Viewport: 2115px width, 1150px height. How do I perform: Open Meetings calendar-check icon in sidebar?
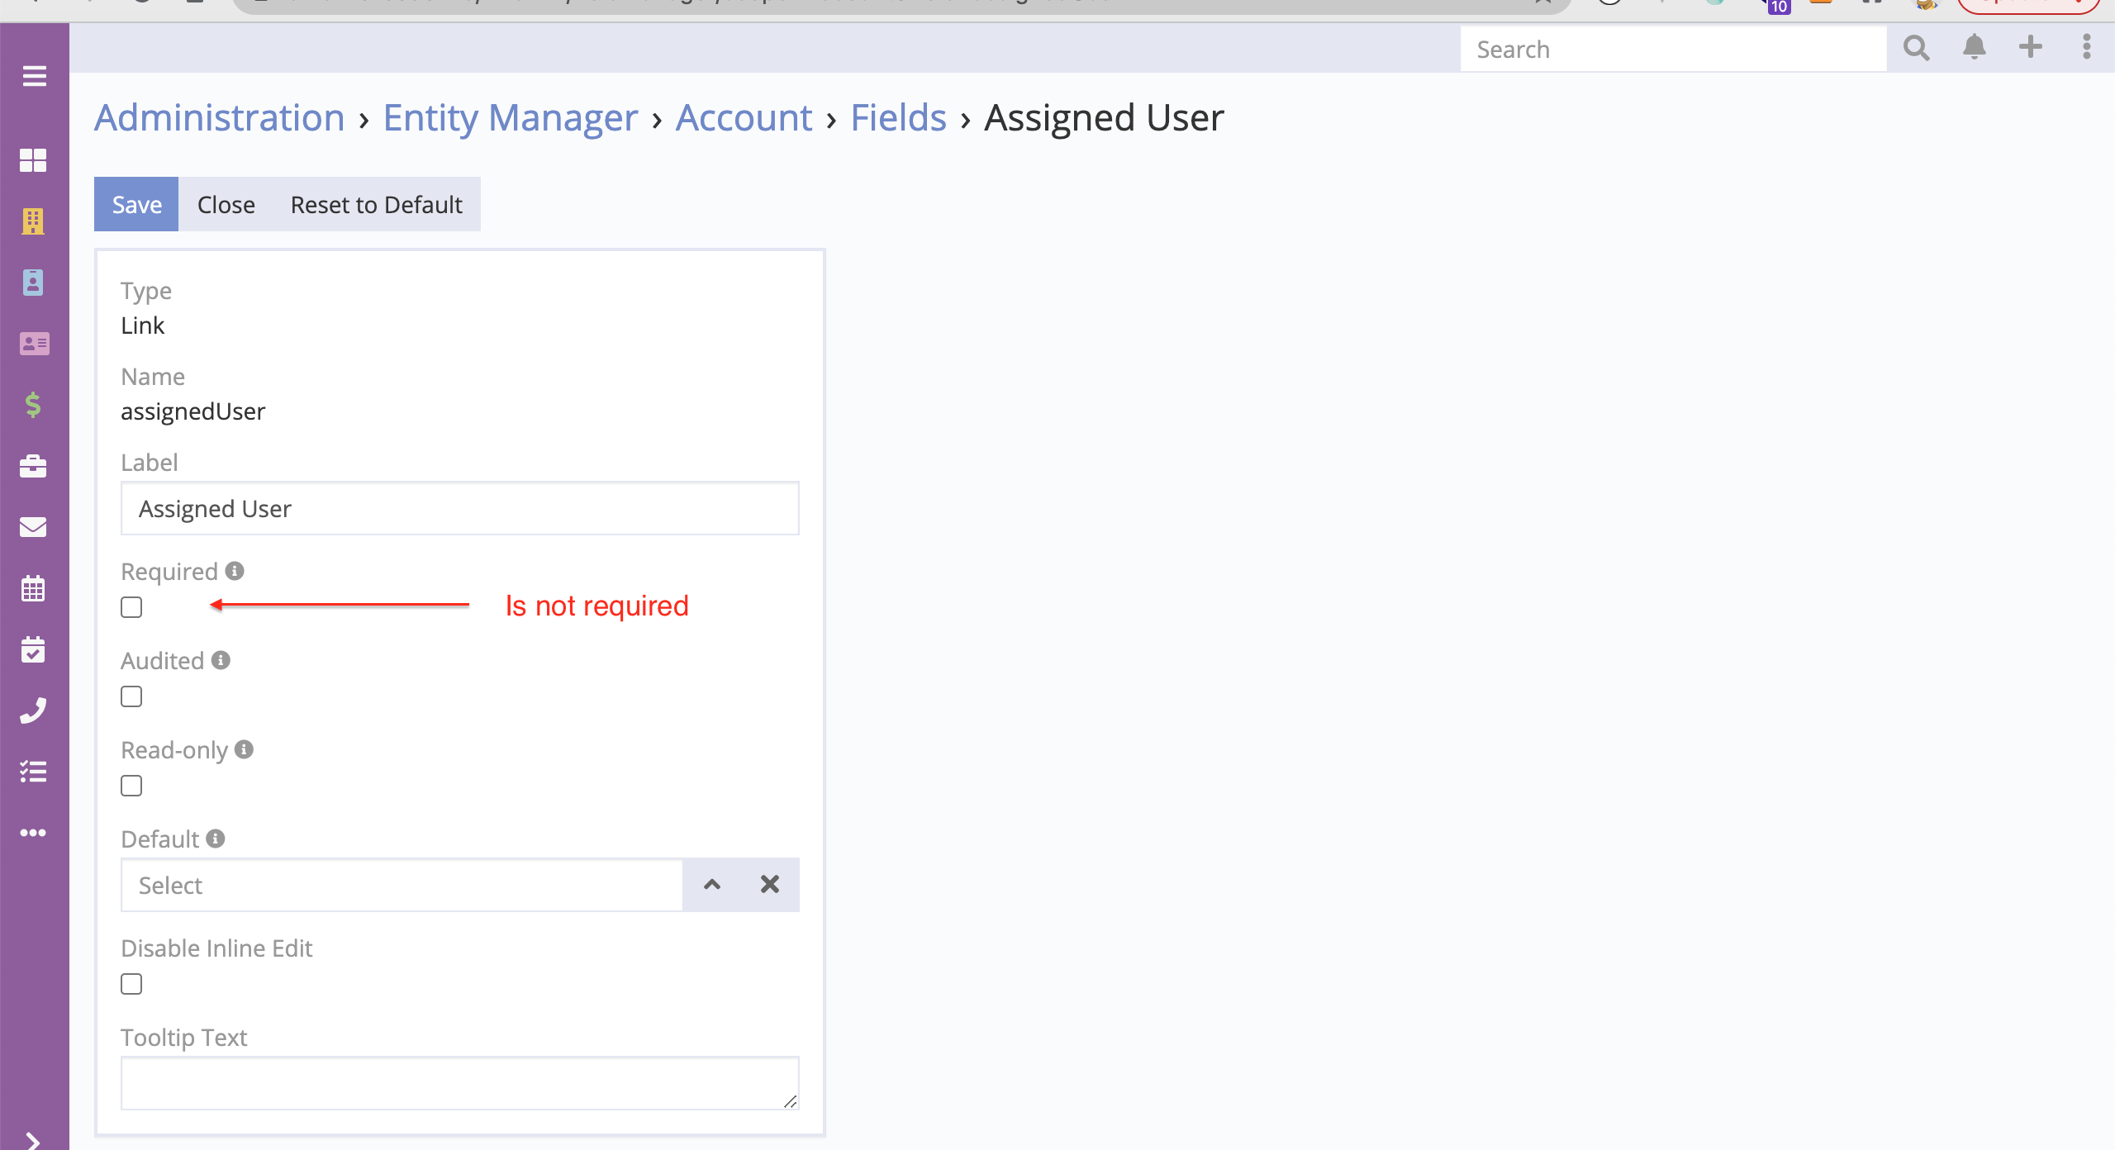click(33, 649)
